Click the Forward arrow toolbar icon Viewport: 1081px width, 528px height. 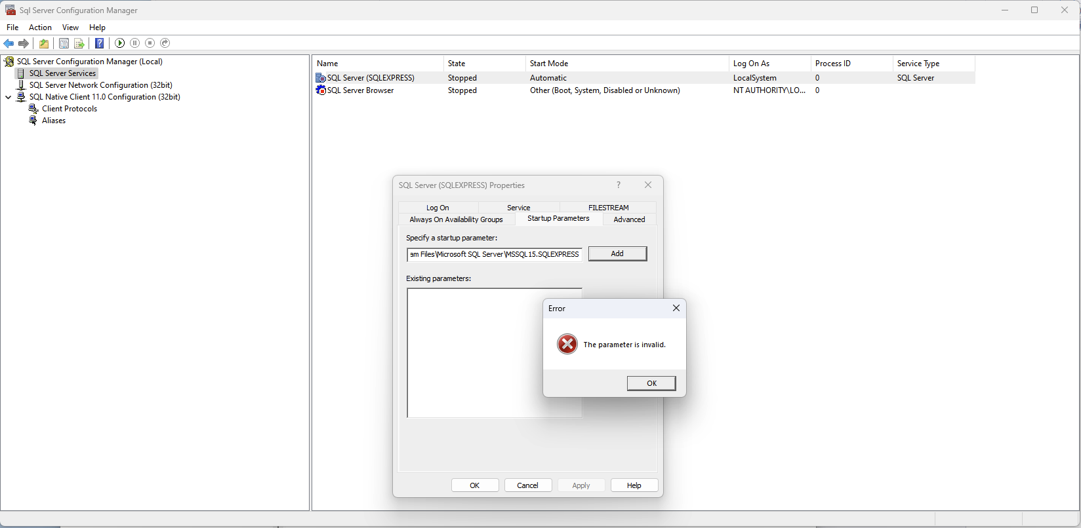click(24, 43)
